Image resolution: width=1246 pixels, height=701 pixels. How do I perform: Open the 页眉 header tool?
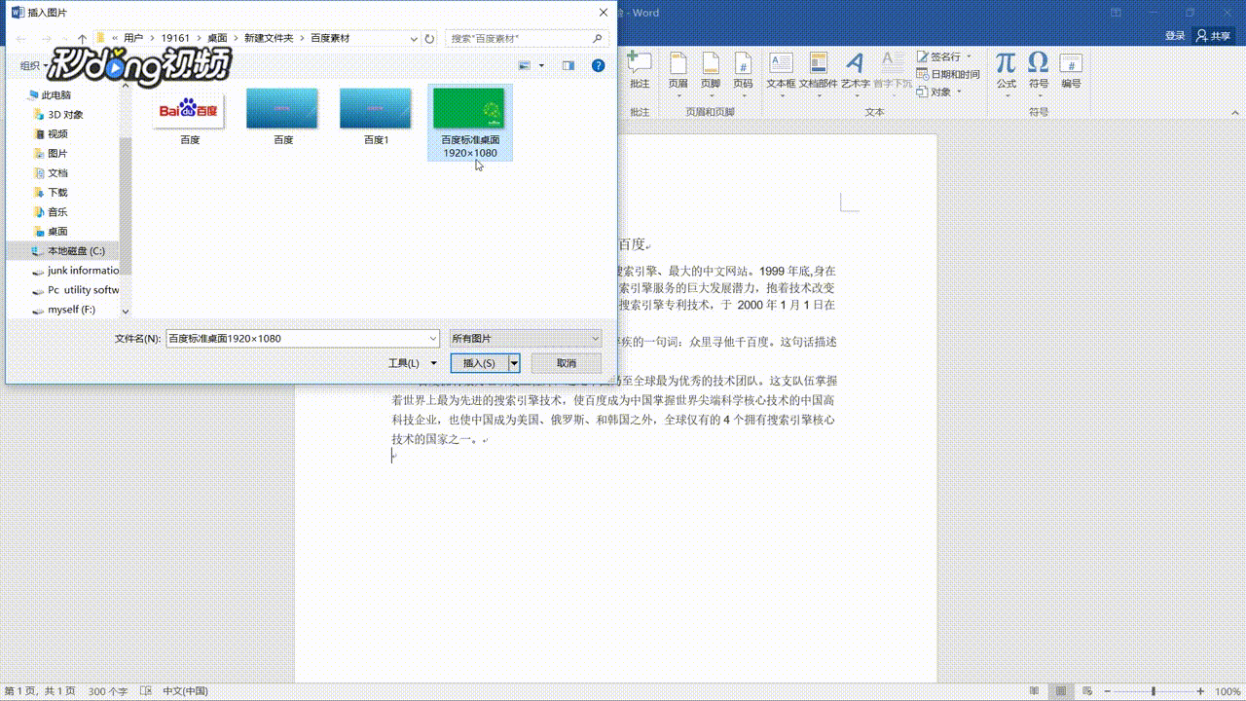point(678,69)
